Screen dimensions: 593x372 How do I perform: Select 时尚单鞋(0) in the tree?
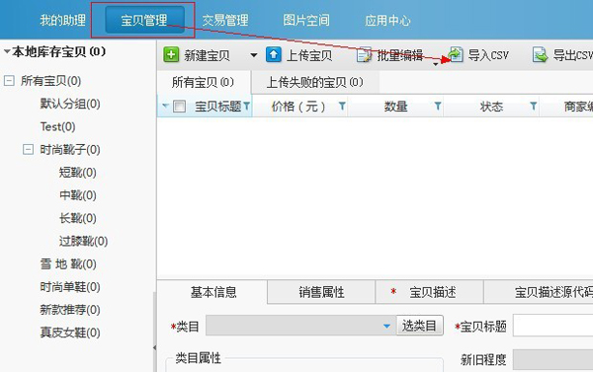(70, 287)
